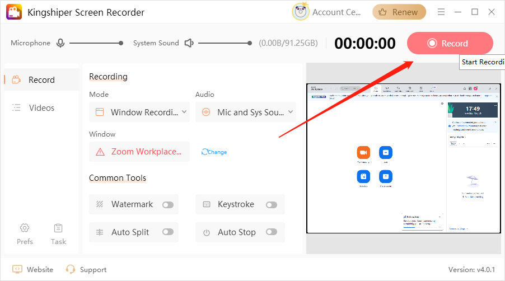505x281 pixels.
Task: Click the Microphone label
Action: pyautogui.click(x=31, y=43)
